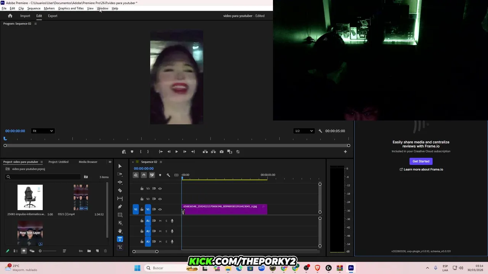The height and width of the screenshot is (274, 488).
Task: Select the Ripple Edit tool
Action: [120, 182]
